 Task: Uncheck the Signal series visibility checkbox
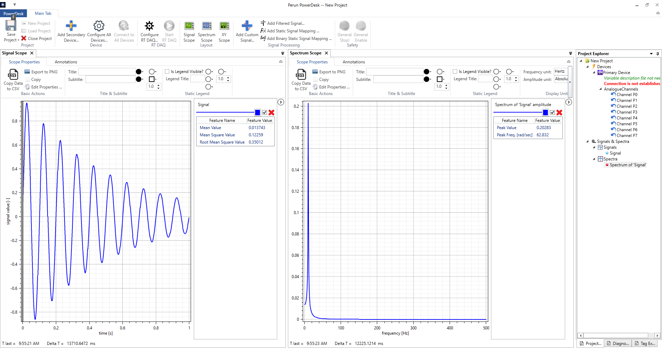coord(264,113)
